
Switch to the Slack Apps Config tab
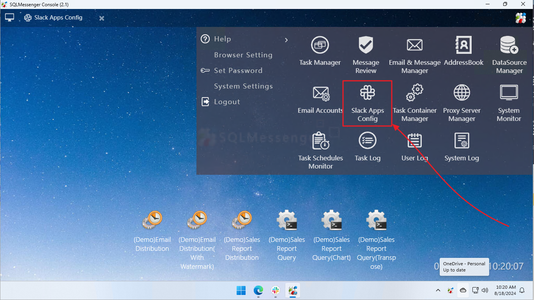pyautogui.click(x=53, y=18)
